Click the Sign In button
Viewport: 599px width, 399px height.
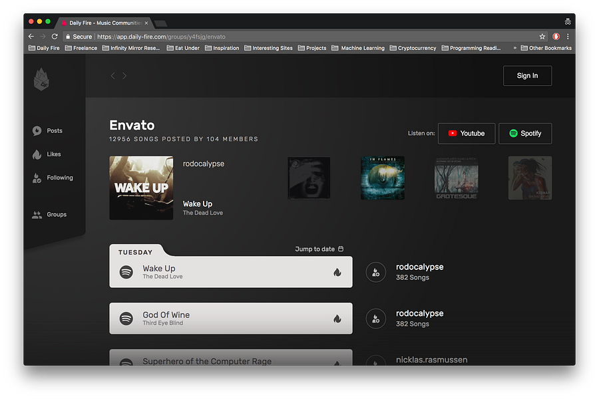click(527, 76)
